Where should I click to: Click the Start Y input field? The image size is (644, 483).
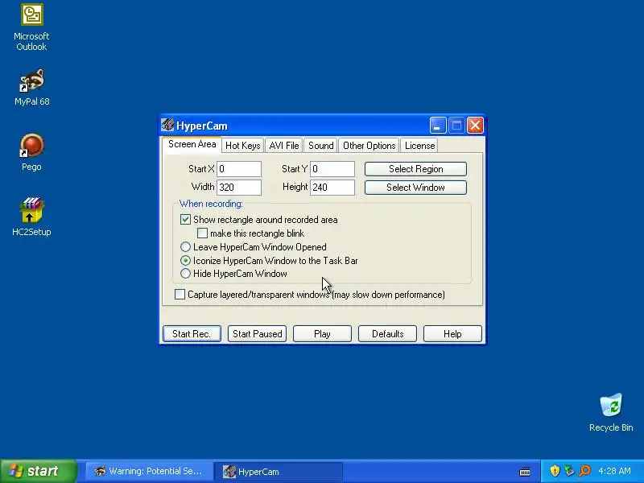point(332,169)
